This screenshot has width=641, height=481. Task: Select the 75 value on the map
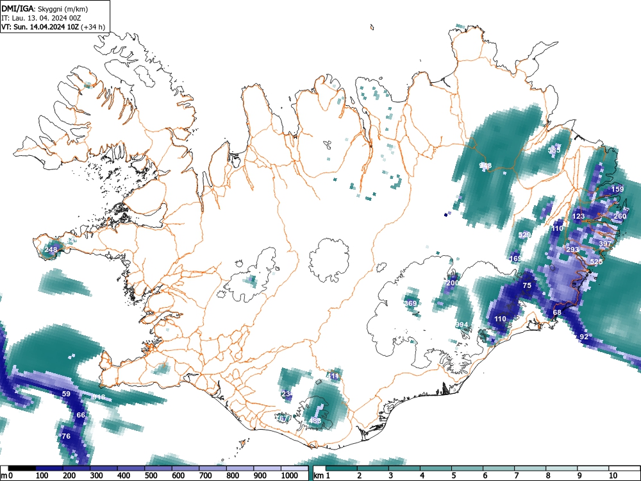pyautogui.click(x=527, y=285)
